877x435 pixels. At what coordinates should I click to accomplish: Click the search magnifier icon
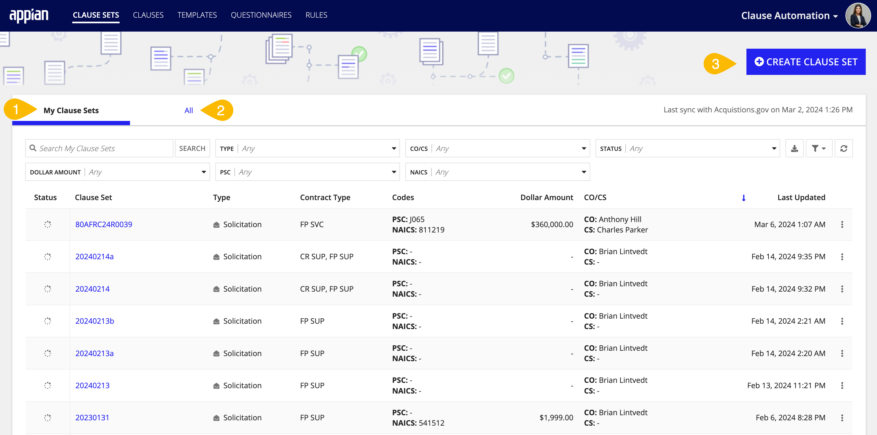point(33,148)
